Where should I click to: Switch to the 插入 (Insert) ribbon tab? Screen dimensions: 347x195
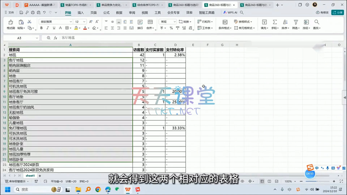click(x=81, y=13)
